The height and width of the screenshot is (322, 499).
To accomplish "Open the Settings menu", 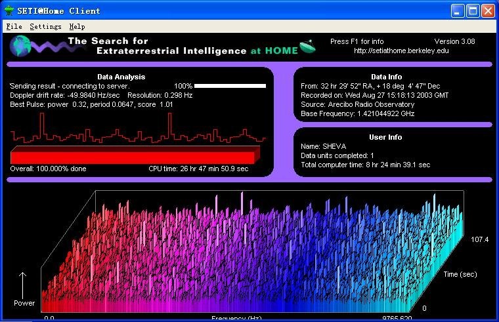I will (45, 26).
